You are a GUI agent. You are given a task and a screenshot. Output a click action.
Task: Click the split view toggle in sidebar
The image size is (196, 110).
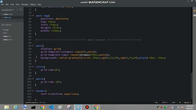point(17,10)
